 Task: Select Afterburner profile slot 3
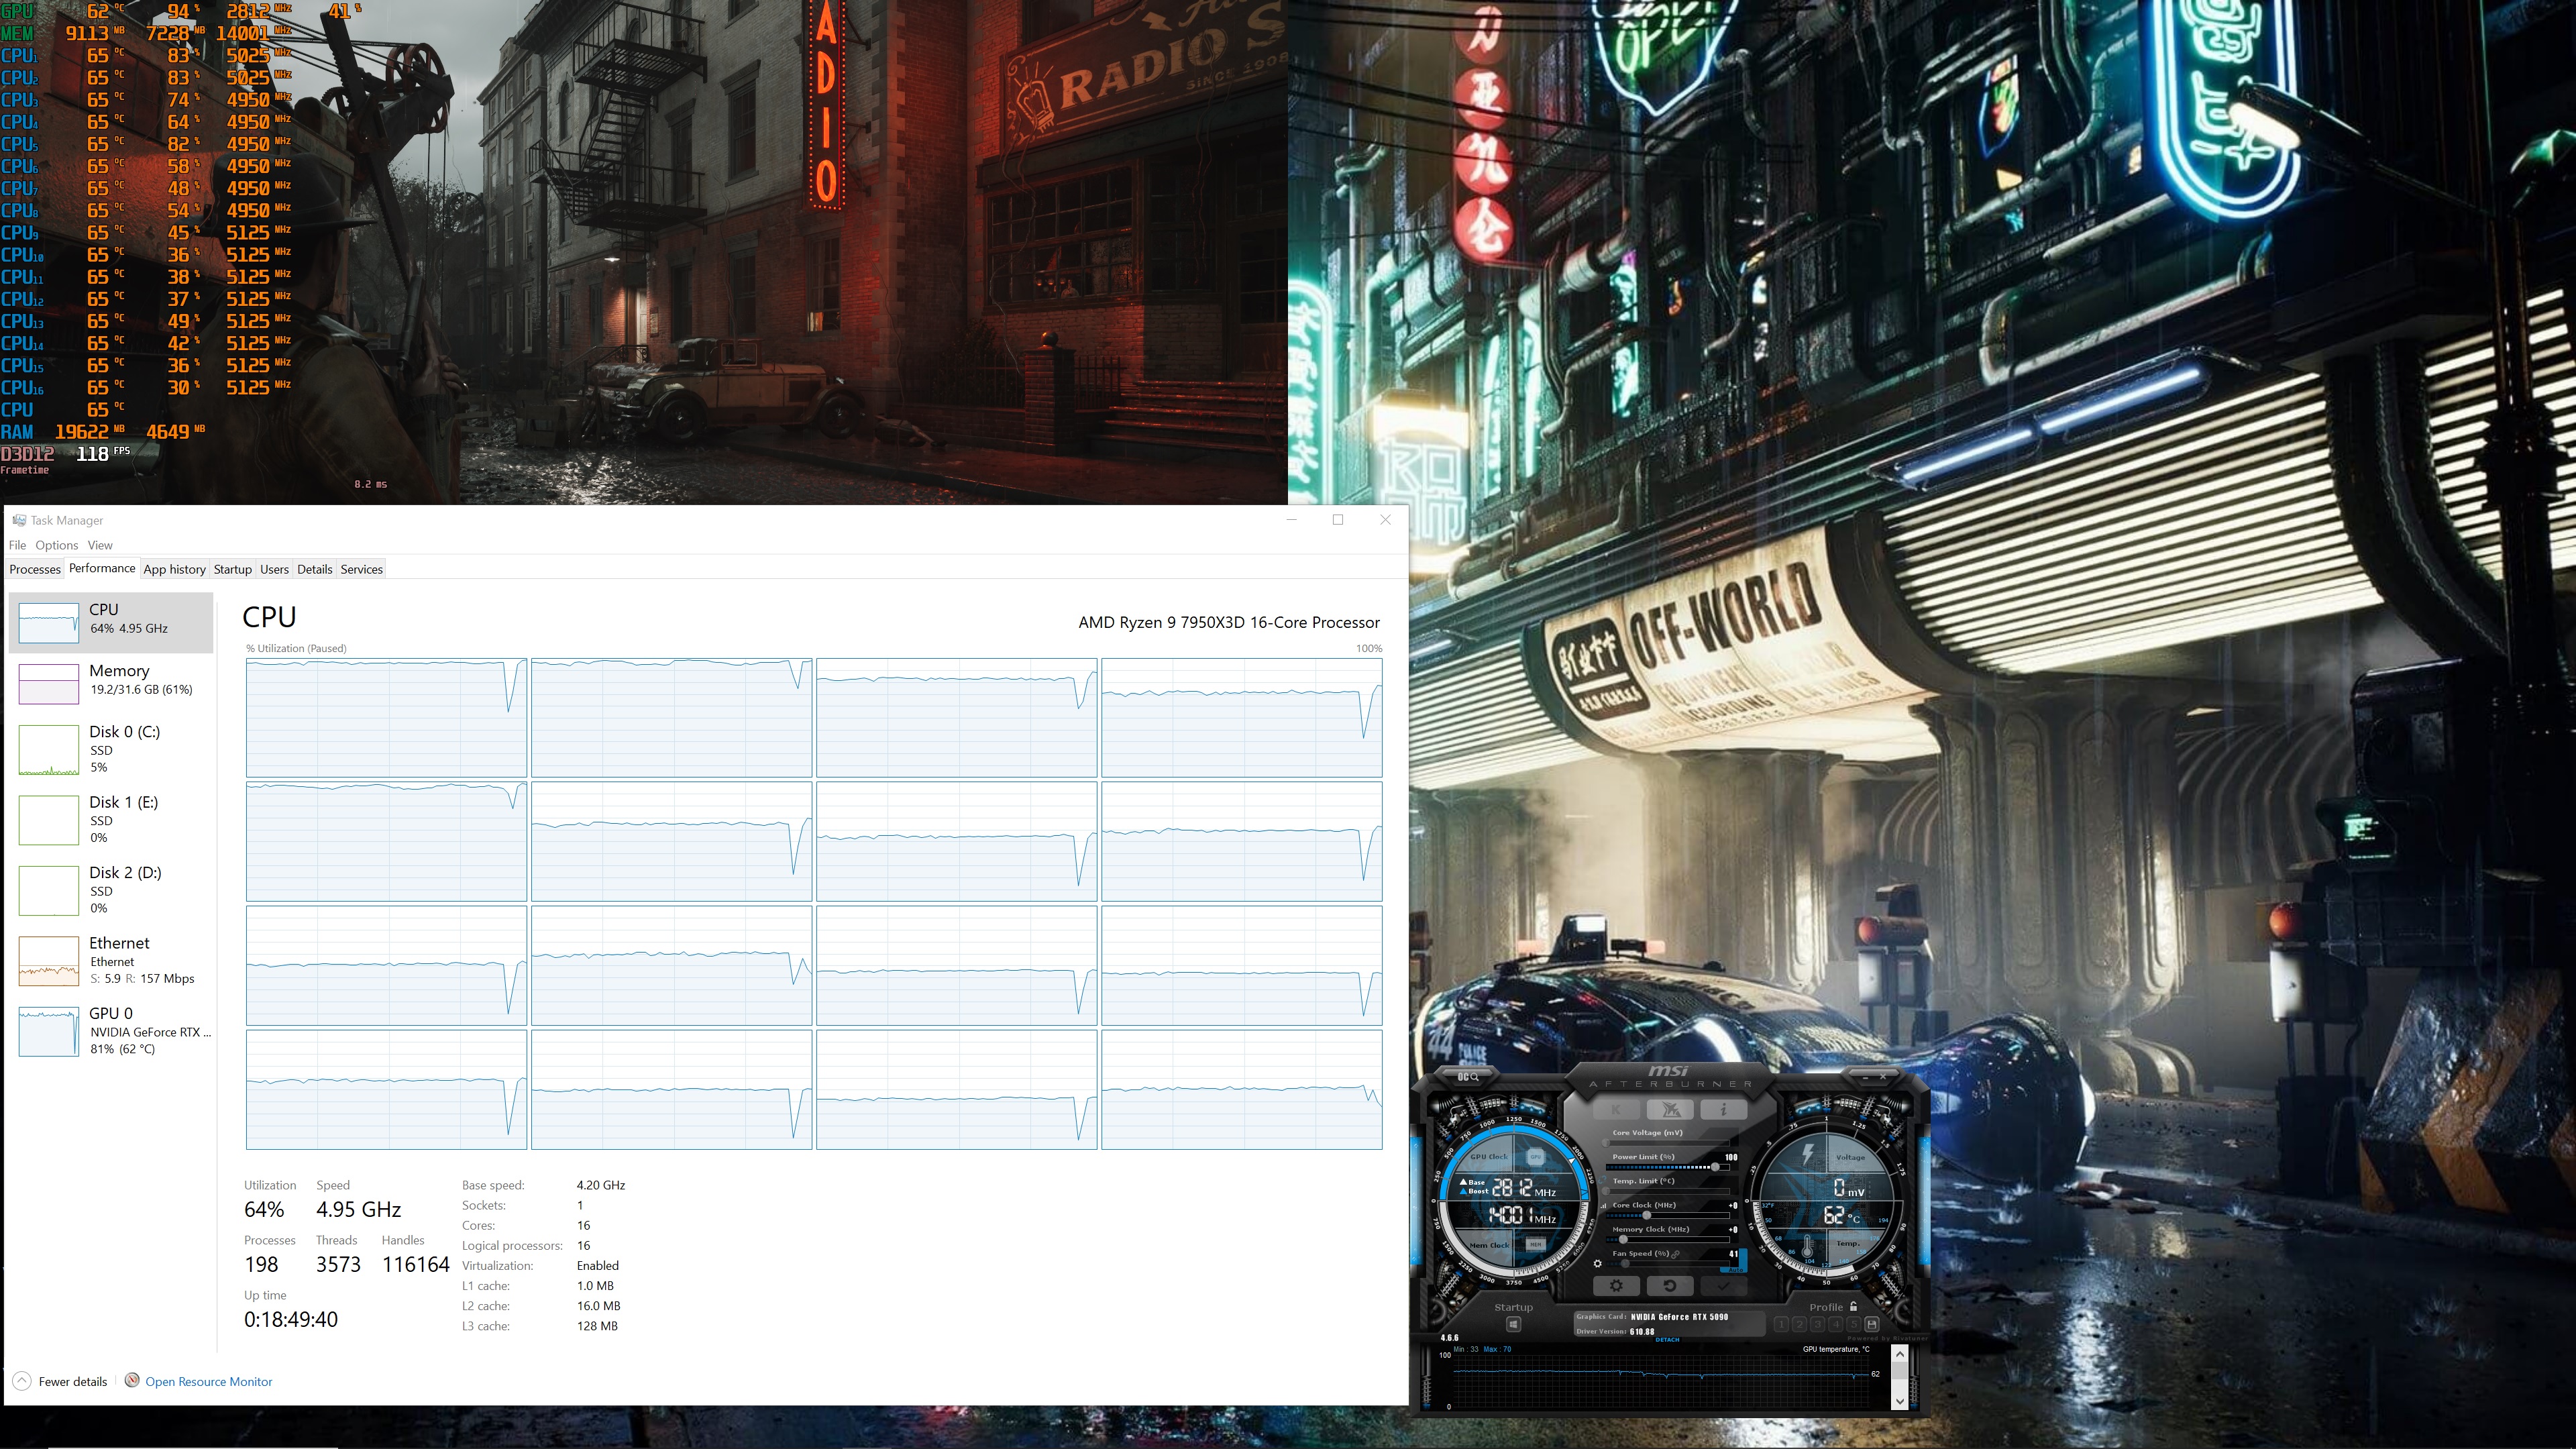click(x=1817, y=1324)
